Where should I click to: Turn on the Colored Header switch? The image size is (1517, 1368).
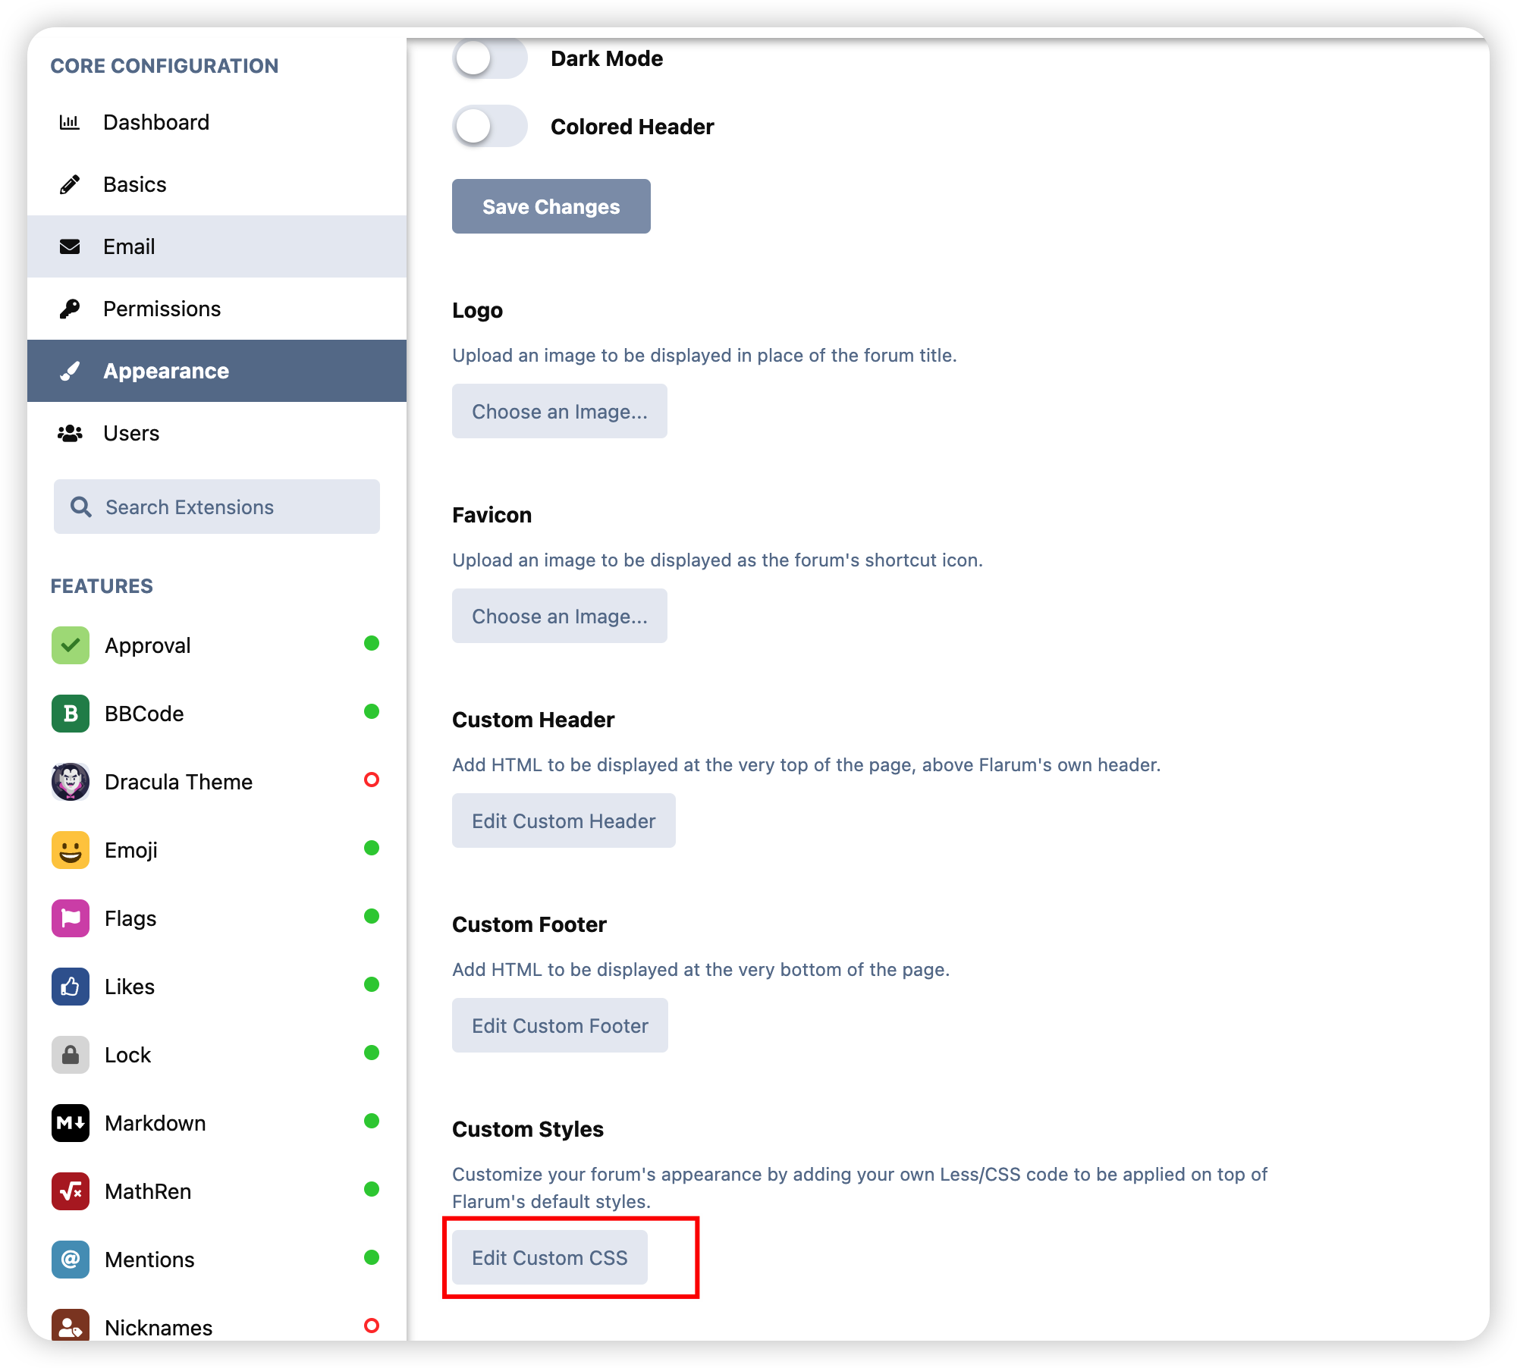point(489,127)
